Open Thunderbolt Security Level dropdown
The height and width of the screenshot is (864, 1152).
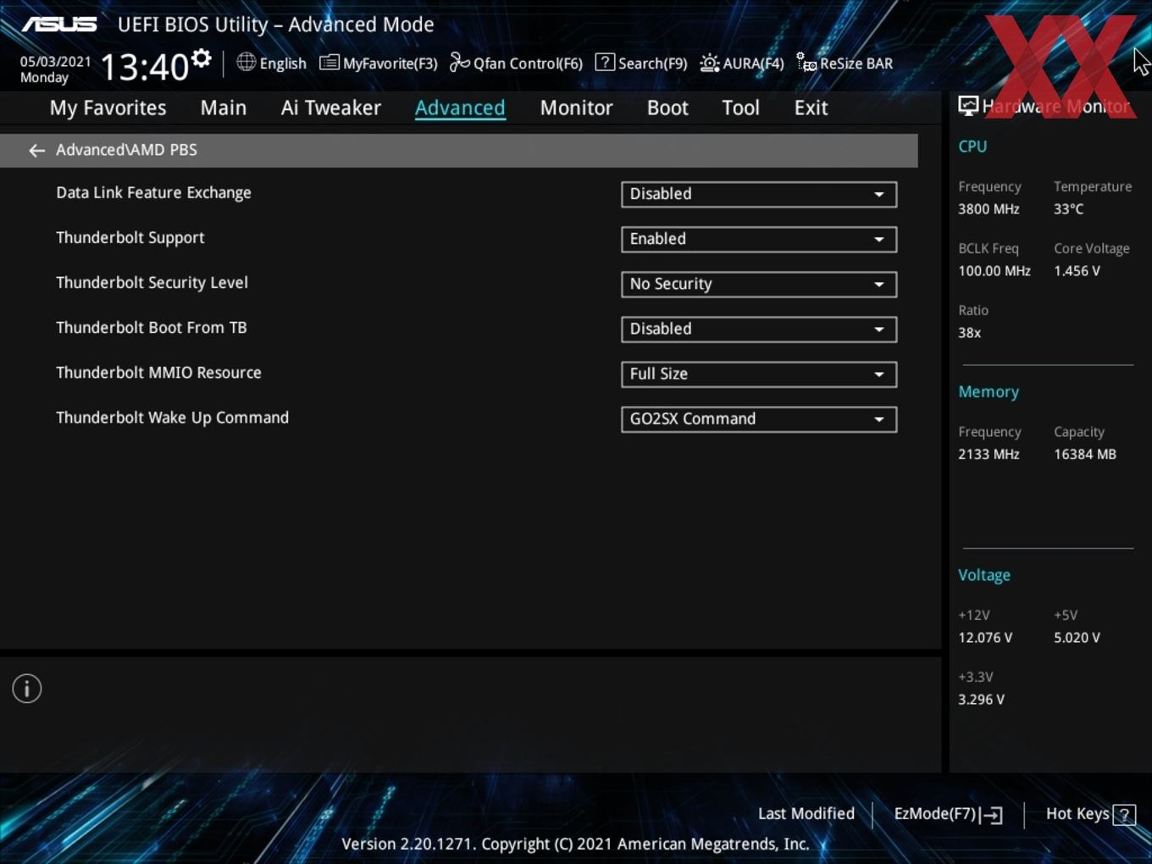coord(759,284)
